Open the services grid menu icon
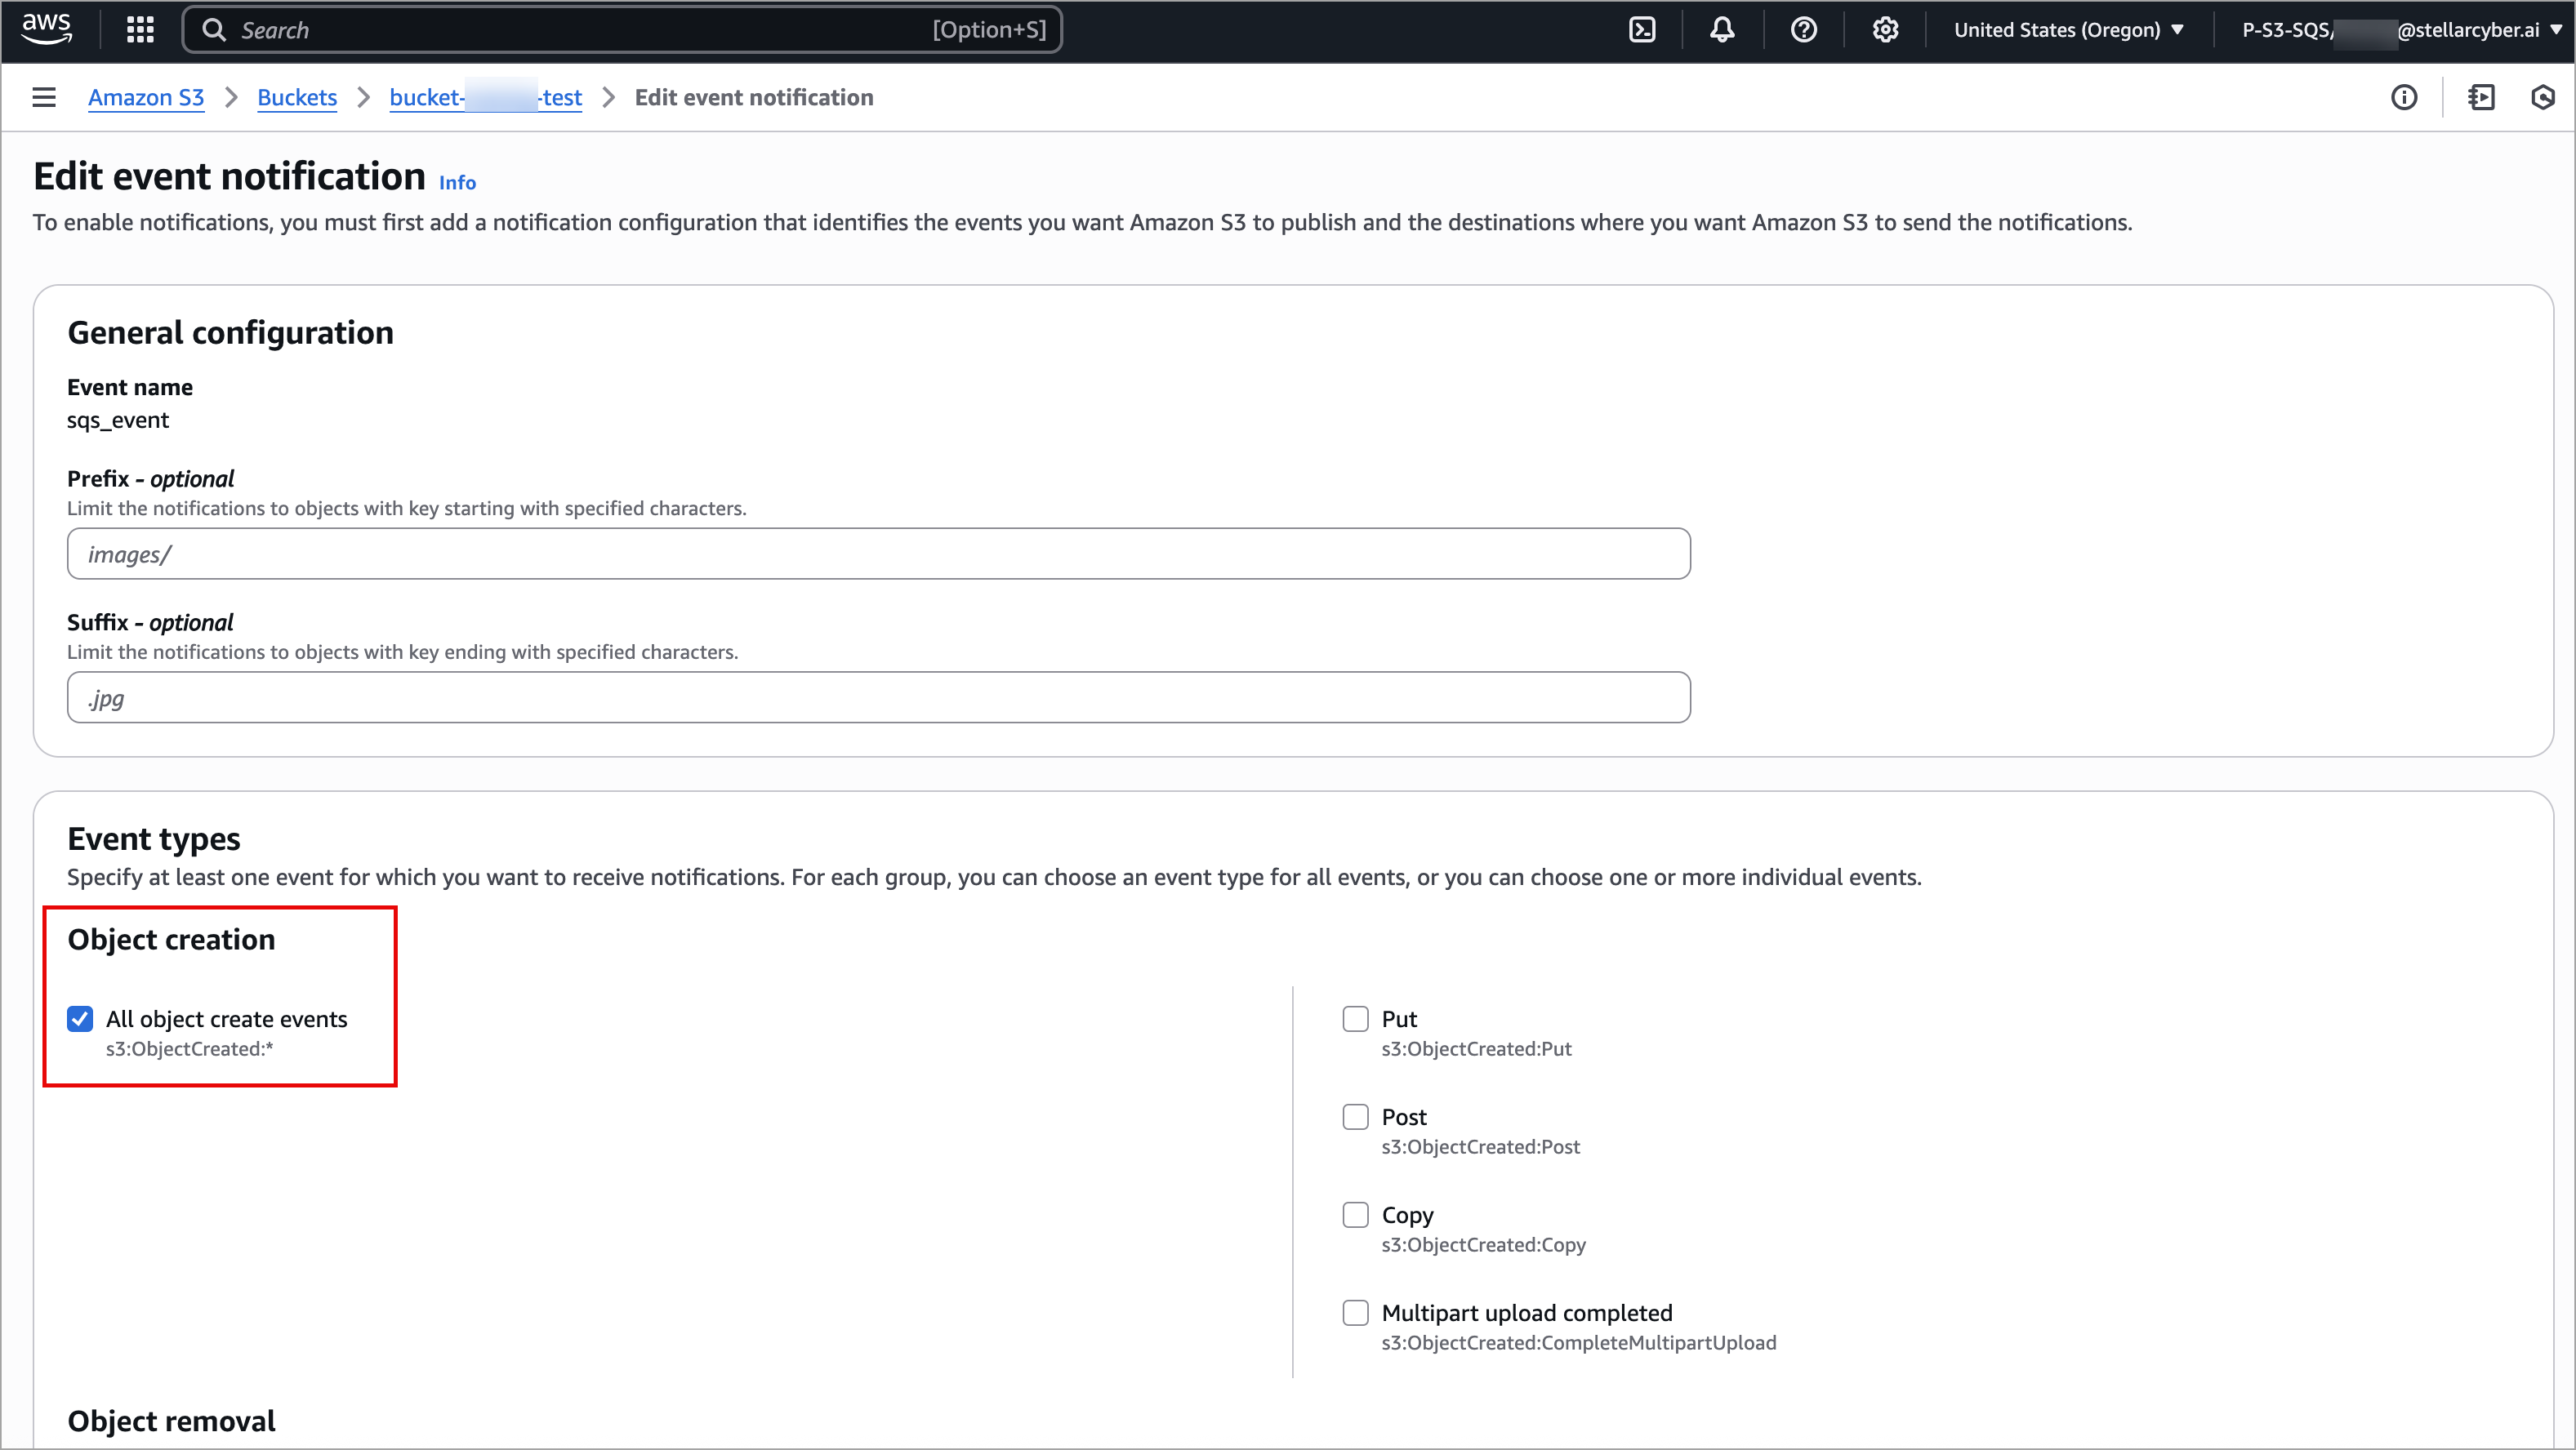The height and width of the screenshot is (1450, 2576). (x=140, y=30)
